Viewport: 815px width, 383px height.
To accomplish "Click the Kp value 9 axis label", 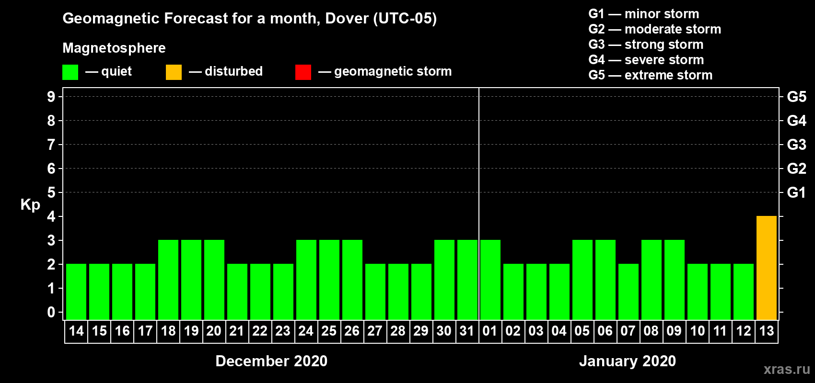I will tap(51, 97).
